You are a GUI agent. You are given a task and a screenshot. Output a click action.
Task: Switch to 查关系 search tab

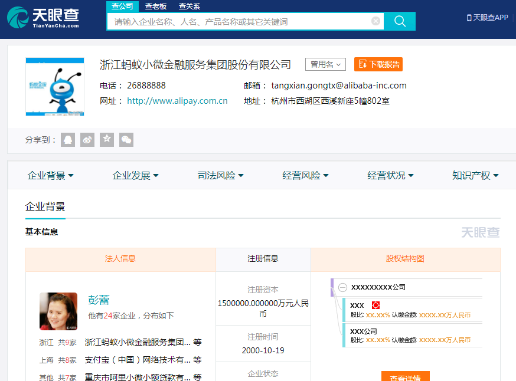[190, 6]
